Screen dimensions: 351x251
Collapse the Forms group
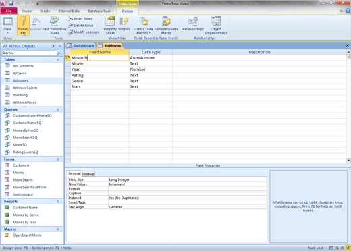(x=58, y=159)
